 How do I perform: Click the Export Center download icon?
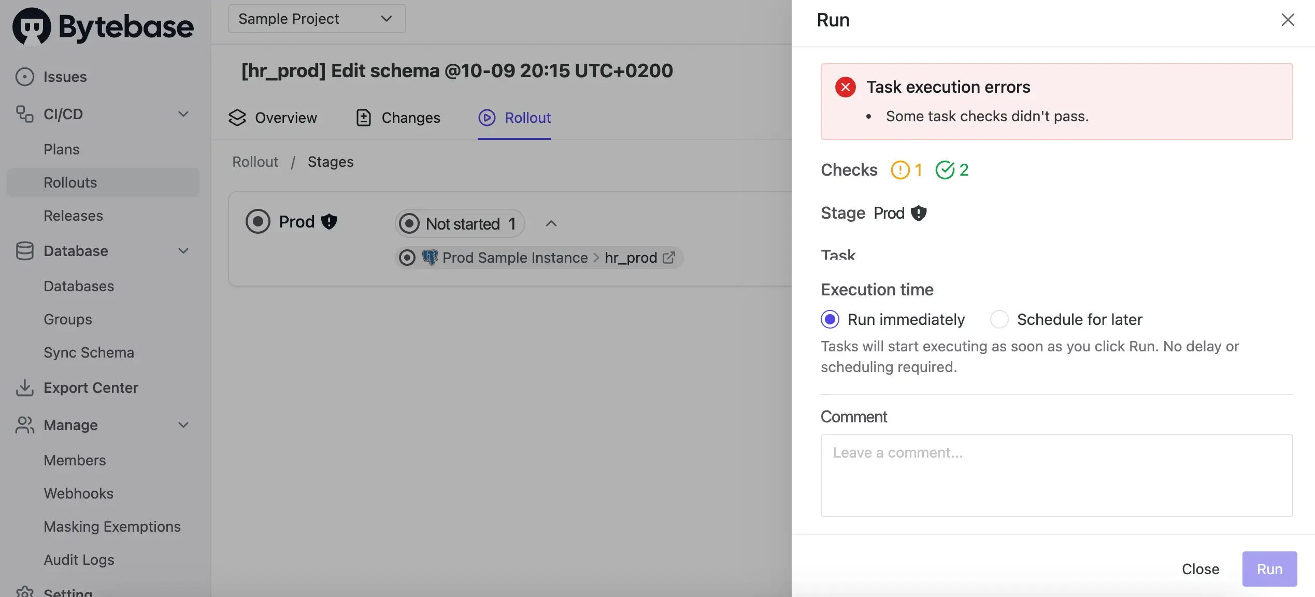24,388
